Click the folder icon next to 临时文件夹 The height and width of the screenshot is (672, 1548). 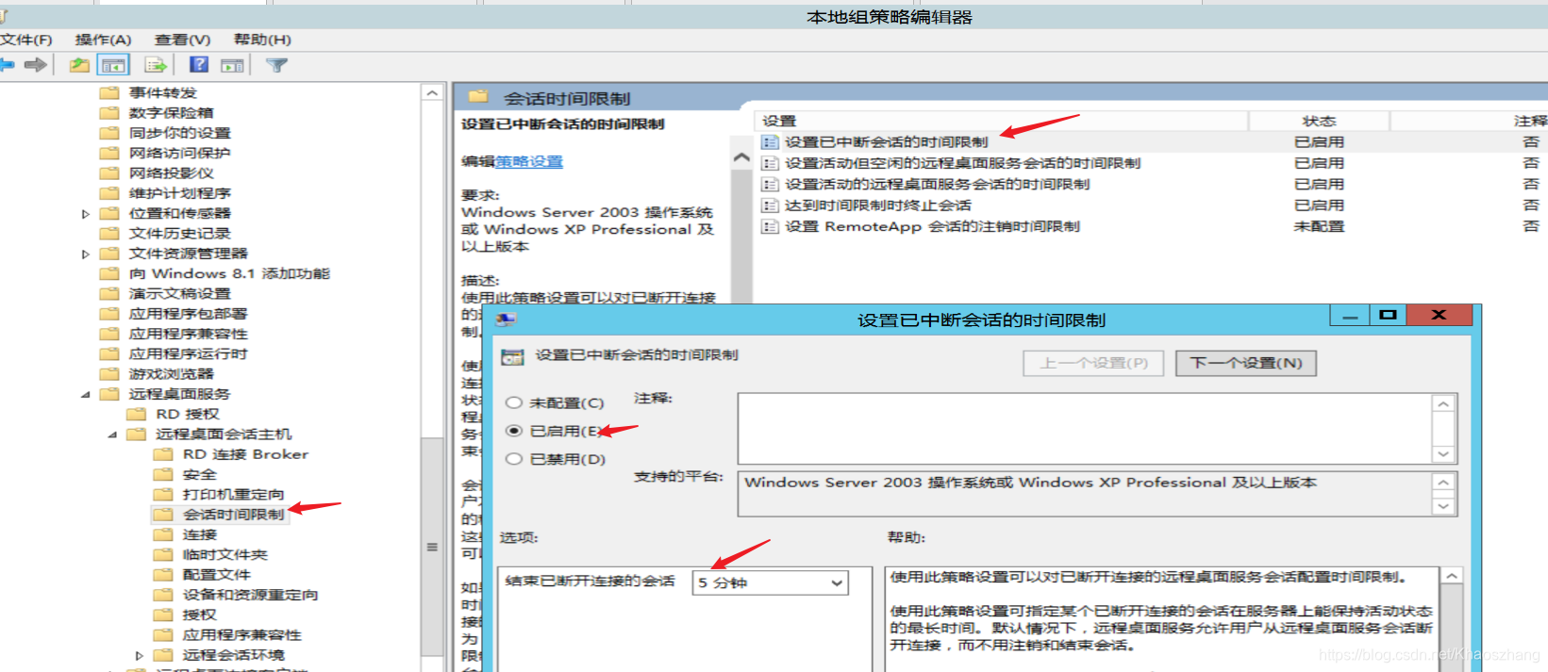(x=163, y=554)
